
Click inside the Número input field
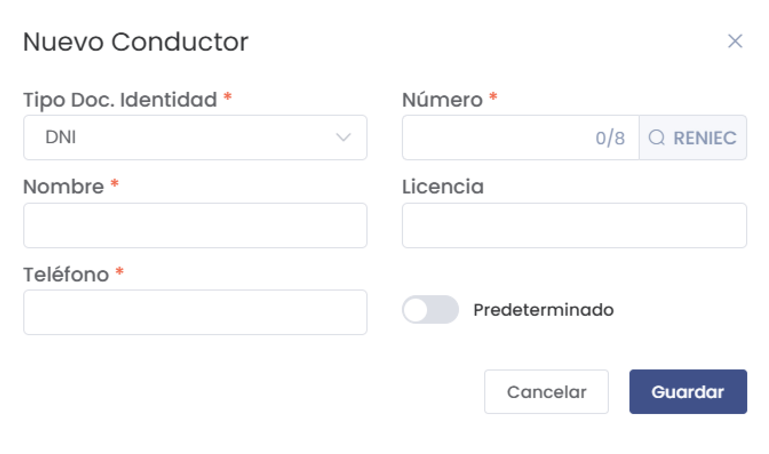(x=496, y=137)
